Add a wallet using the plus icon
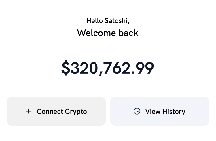The height and width of the screenshot is (141, 216). pyautogui.click(x=29, y=111)
